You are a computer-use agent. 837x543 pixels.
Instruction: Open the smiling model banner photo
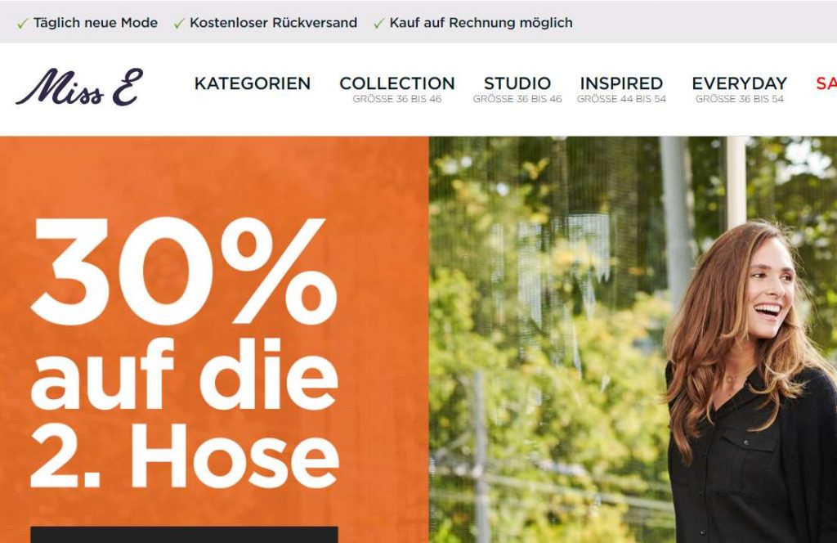click(633, 339)
